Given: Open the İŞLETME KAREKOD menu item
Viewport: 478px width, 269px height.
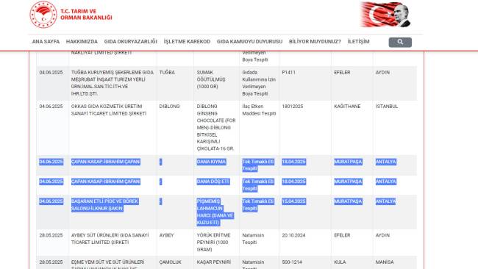Looking at the screenshot, I should click(x=187, y=41).
